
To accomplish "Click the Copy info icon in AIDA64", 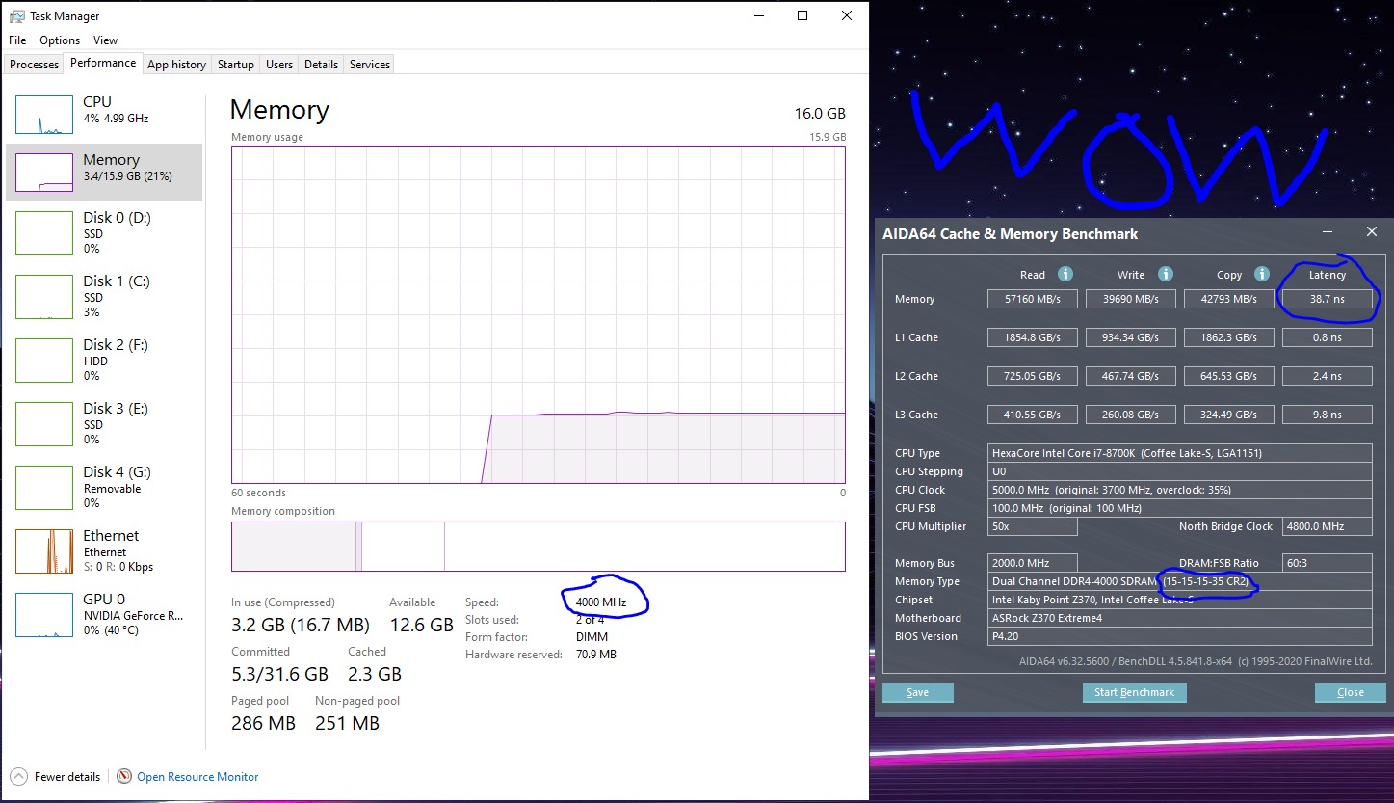I will coord(1262,274).
